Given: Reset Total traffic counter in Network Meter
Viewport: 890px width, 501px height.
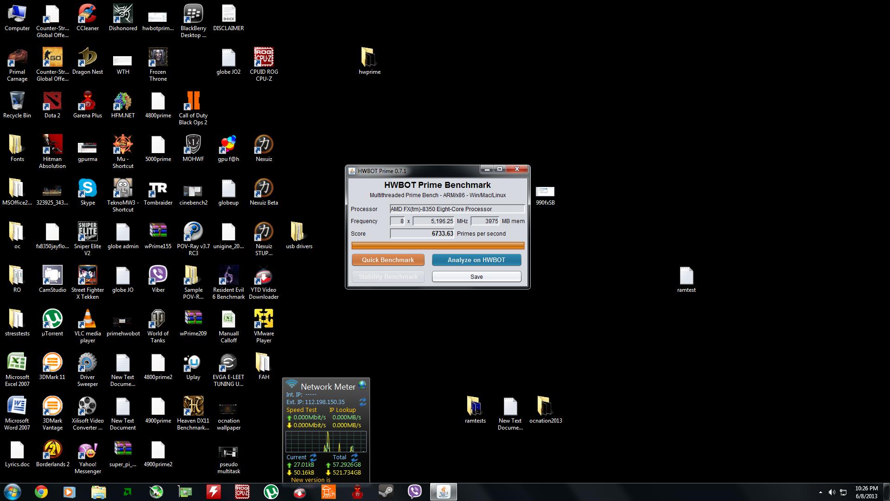Looking at the screenshot, I should [354, 457].
